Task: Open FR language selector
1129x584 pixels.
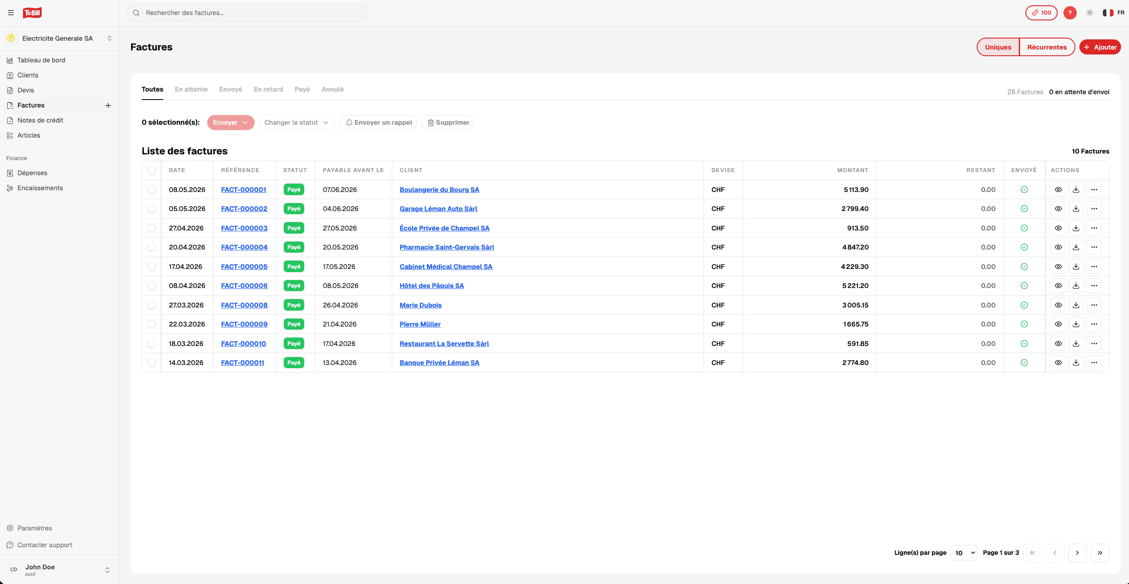Action: click(x=1113, y=13)
